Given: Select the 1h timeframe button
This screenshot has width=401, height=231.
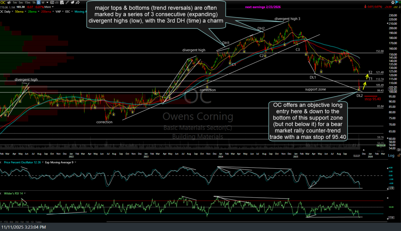Looking at the screenshot, I should coord(33,2).
